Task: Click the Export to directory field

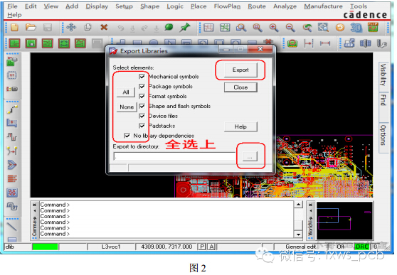Action: pyautogui.click(x=175, y=156)
